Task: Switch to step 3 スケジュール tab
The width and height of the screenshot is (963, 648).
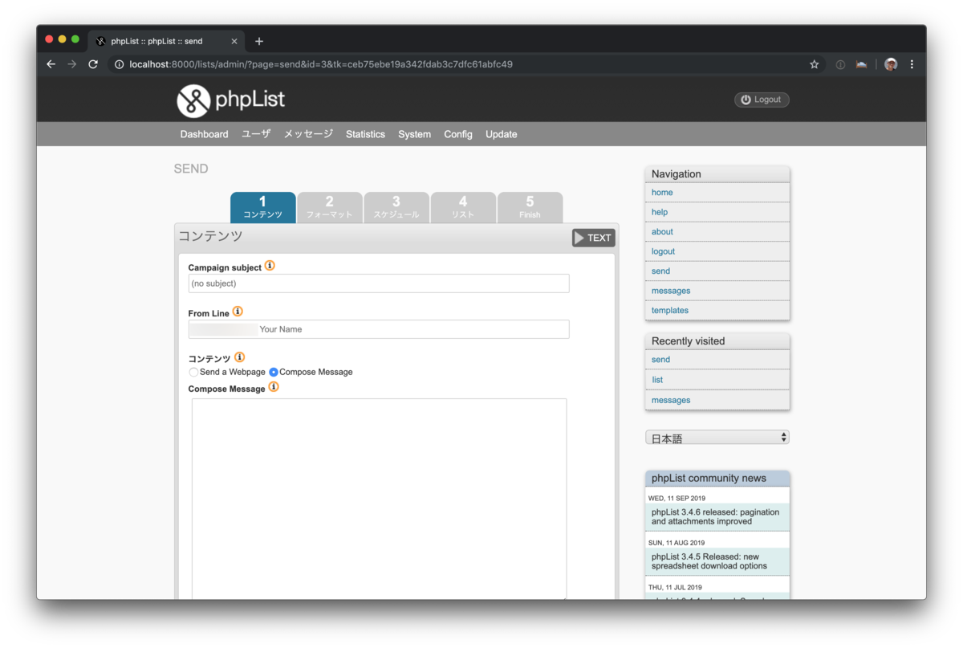Action: click(396, 207)
